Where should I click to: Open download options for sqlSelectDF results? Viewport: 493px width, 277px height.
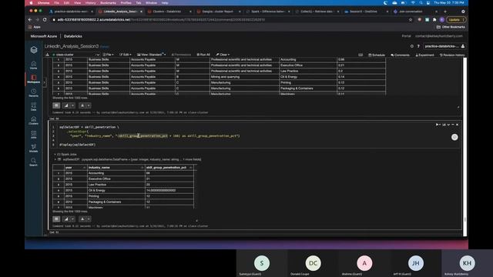click(x=89, y=219)
